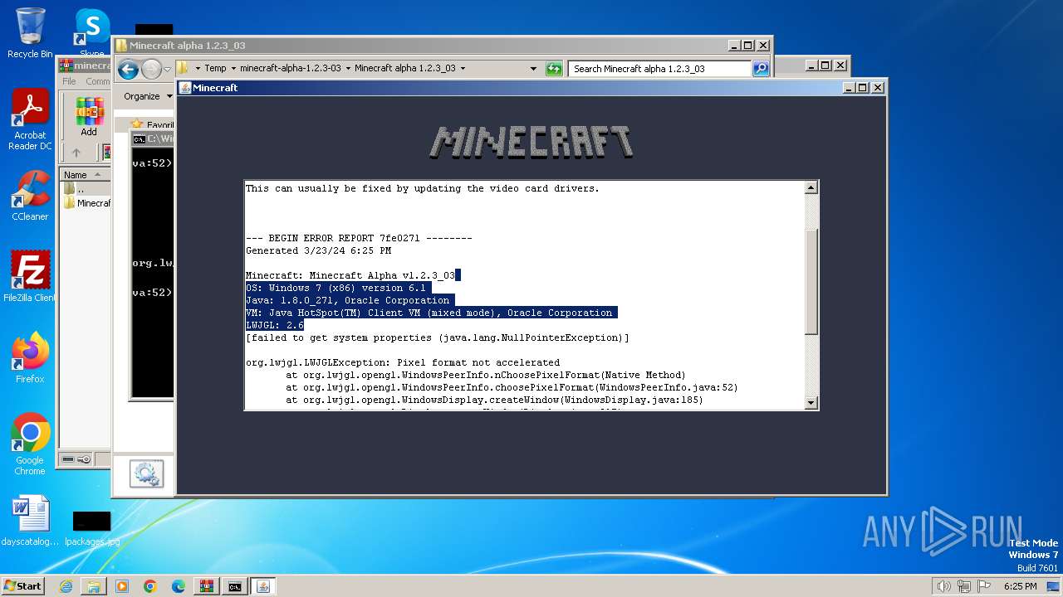
Task: Select the parent folder '..' row in WinRAR
Action: point(86,189)
